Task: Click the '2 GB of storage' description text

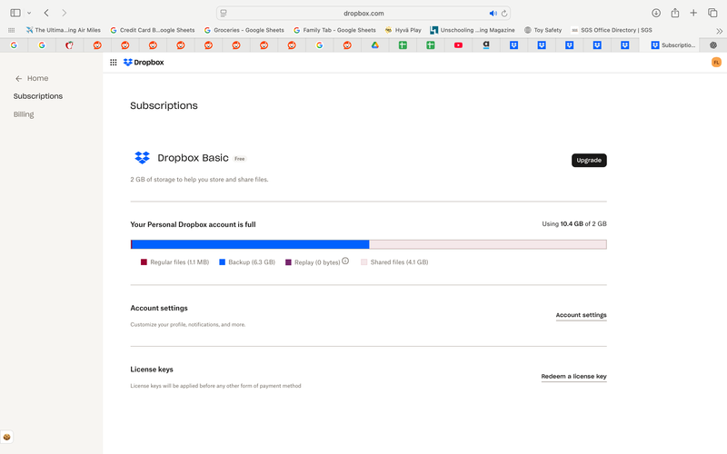Action: (x=199, y=180)
